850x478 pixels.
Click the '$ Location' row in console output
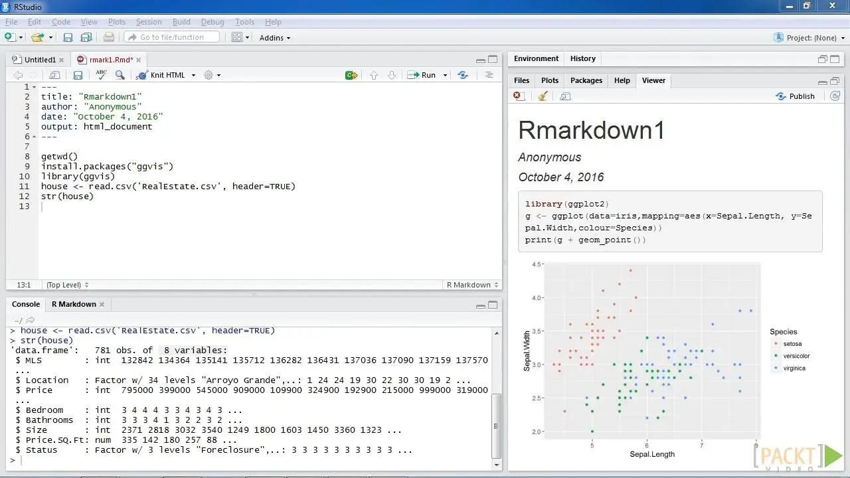244,380
